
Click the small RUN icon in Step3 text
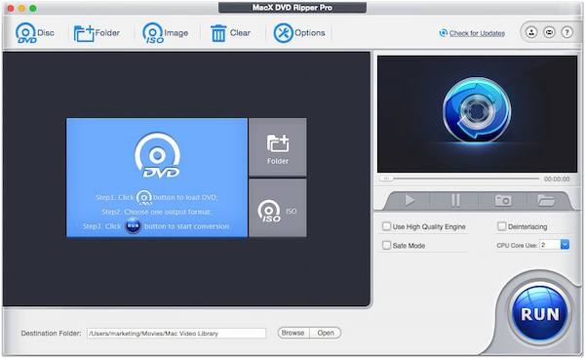tap(133, 226)
